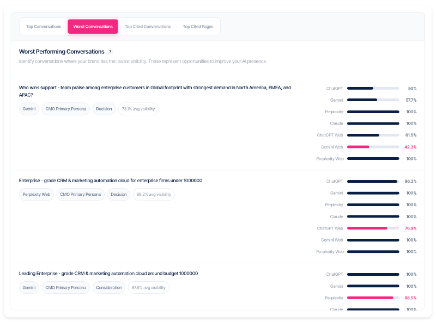Click the Perplexity Web tag chip
This screenshot has height=322, width=436.
pyautogui.click(x=36, y=194)
